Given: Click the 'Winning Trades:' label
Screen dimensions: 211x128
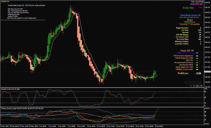Looking at the screenshot, I should [x=182, y=41].
